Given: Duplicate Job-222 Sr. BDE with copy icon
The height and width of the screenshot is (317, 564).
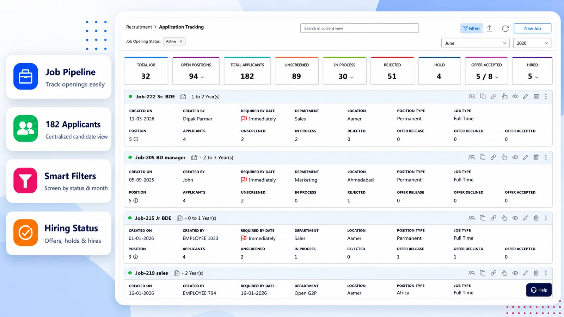Looking at the screenshot, I should click(x=483, y=97).
